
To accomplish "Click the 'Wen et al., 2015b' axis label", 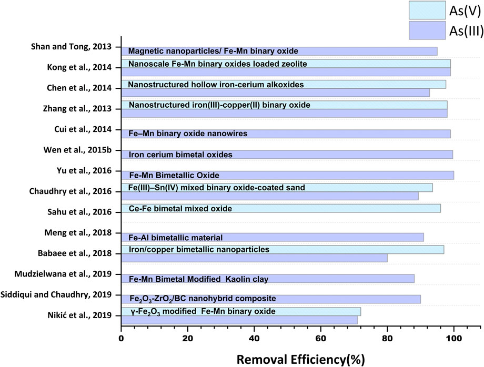I will tap(77, 150).
